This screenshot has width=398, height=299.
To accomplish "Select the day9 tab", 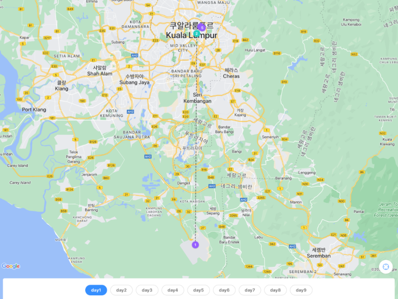I will point(301,290).
